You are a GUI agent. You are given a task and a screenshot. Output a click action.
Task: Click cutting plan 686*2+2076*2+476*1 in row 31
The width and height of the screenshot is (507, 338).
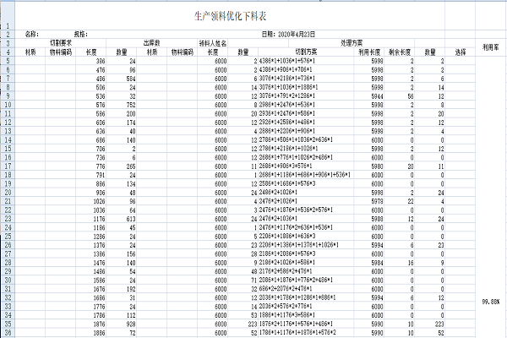click(286, 289)
